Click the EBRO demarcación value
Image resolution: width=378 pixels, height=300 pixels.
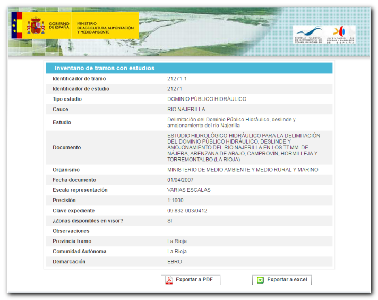[x=175, y=262]
